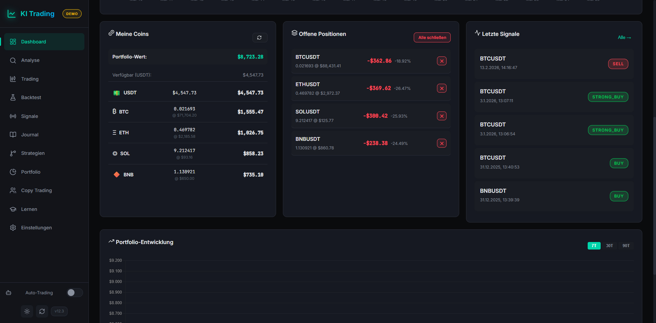The width and height of the screenshot is (656, 323).
Task: Switch chart to 90T range
Action: 626,246
